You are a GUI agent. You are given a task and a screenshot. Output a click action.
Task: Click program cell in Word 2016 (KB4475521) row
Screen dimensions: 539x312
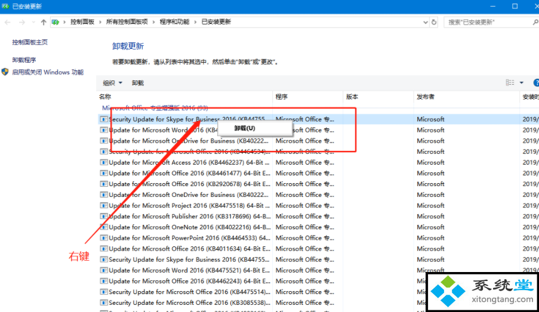304,270
